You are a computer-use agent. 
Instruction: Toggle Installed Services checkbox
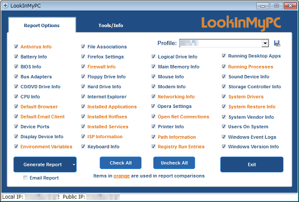tap(83, 127)
